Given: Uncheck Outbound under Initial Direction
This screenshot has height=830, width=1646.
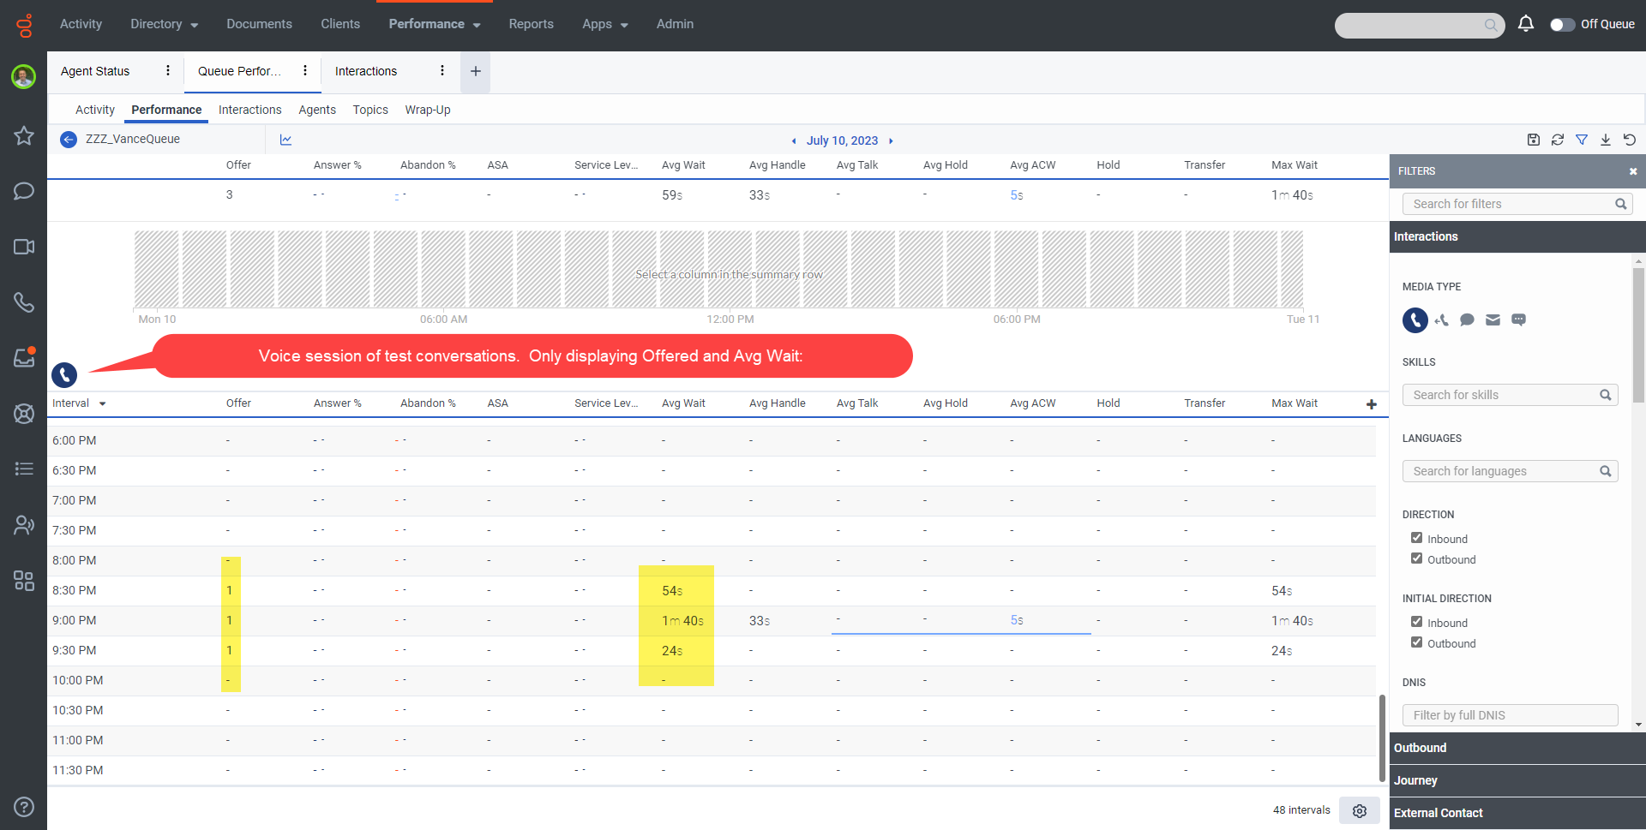Looking at the screenshot, I should (1416, 642).
